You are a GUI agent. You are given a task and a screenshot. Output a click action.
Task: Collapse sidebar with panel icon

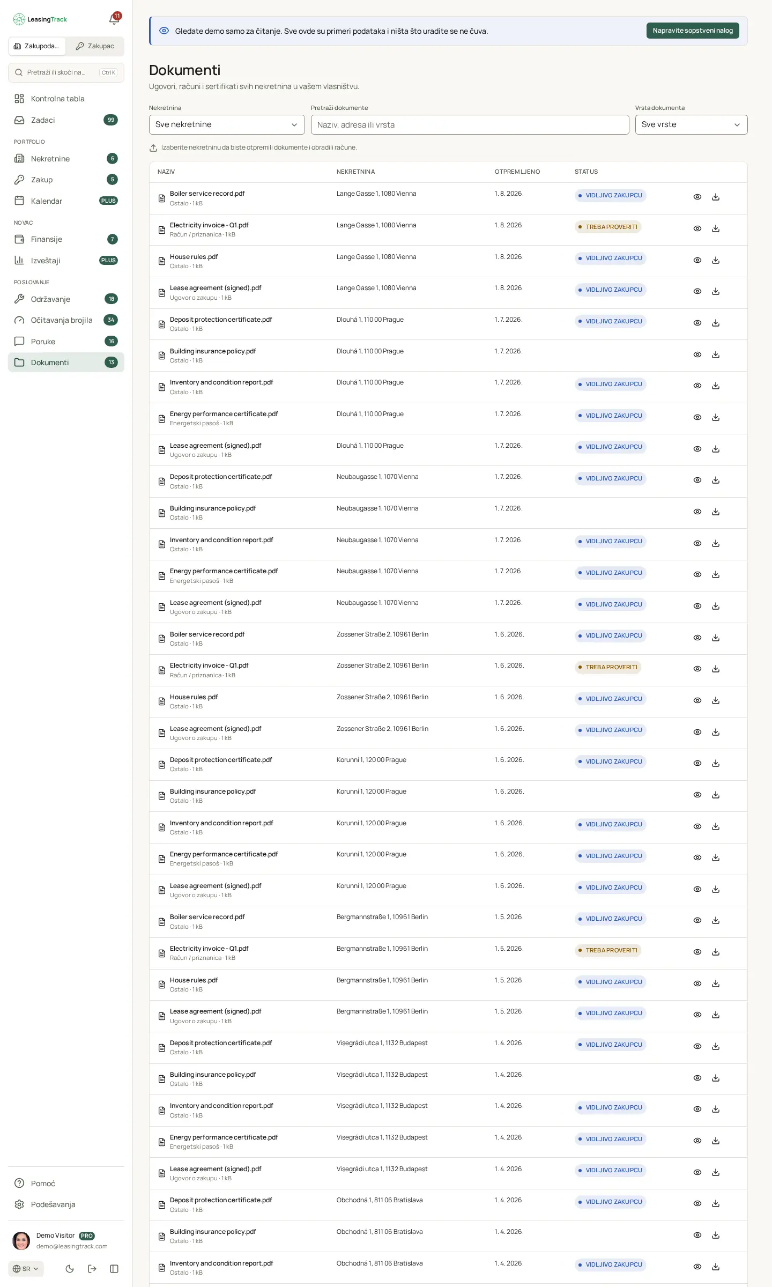pyautogui.click(x=114, y=1269)
